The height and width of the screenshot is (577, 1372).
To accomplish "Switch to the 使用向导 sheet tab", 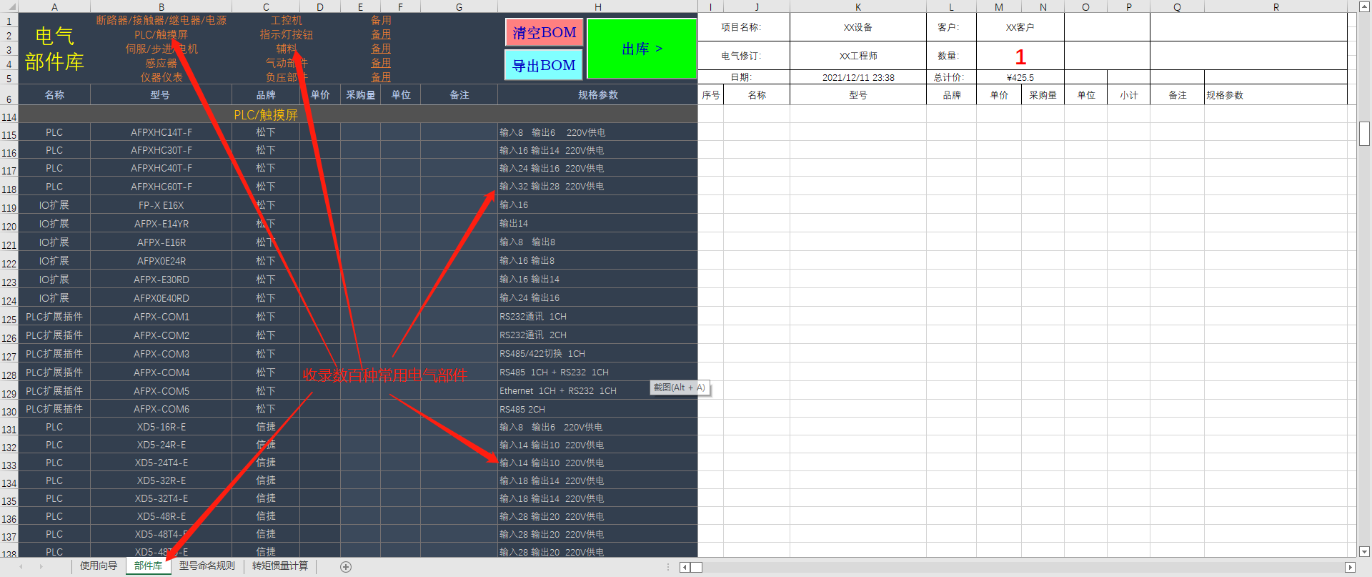I will [x=99, y=566].
